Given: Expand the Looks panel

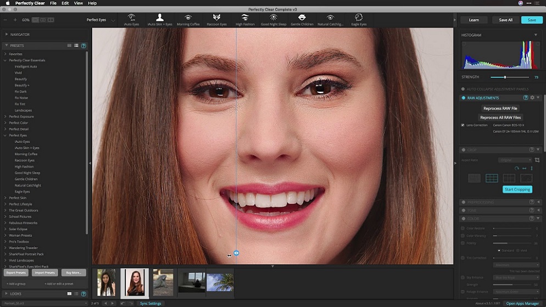Looking at the screenshot, I should click(6, 294).
